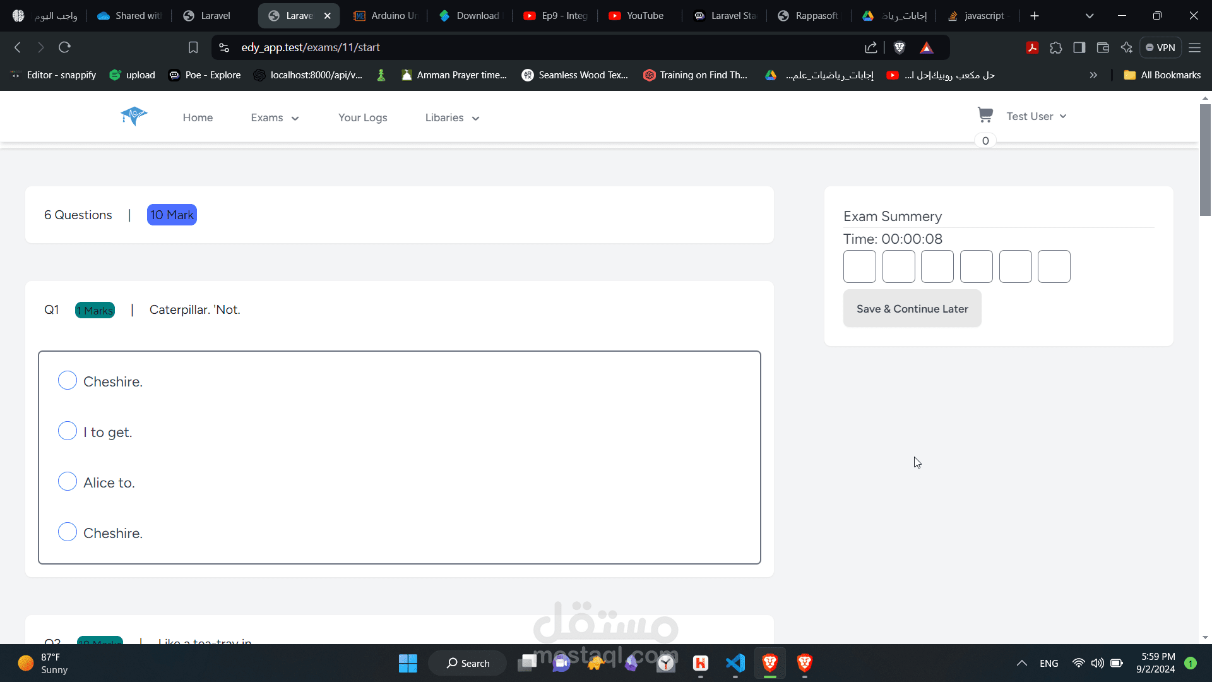The width and height of the screenshot is (1212, 682).
Task: Click first question box in Exam Summery
Action: click(x=859, y=266)
